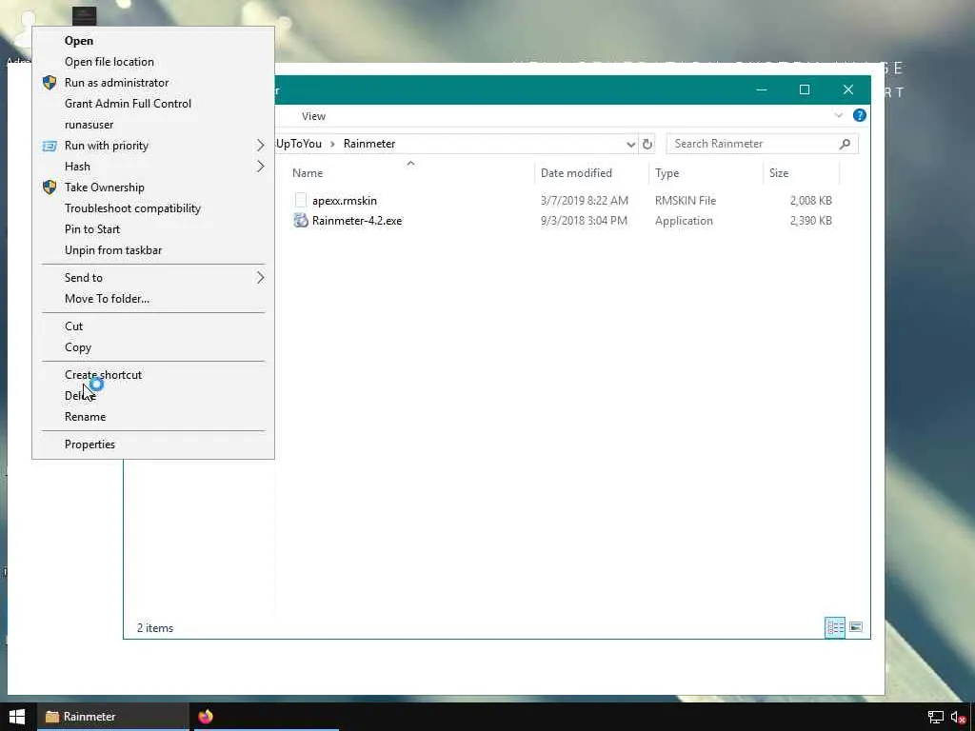Click the Run with priority icon
The height and width of the screenshot is (731, 975).
tap(50, 146)
